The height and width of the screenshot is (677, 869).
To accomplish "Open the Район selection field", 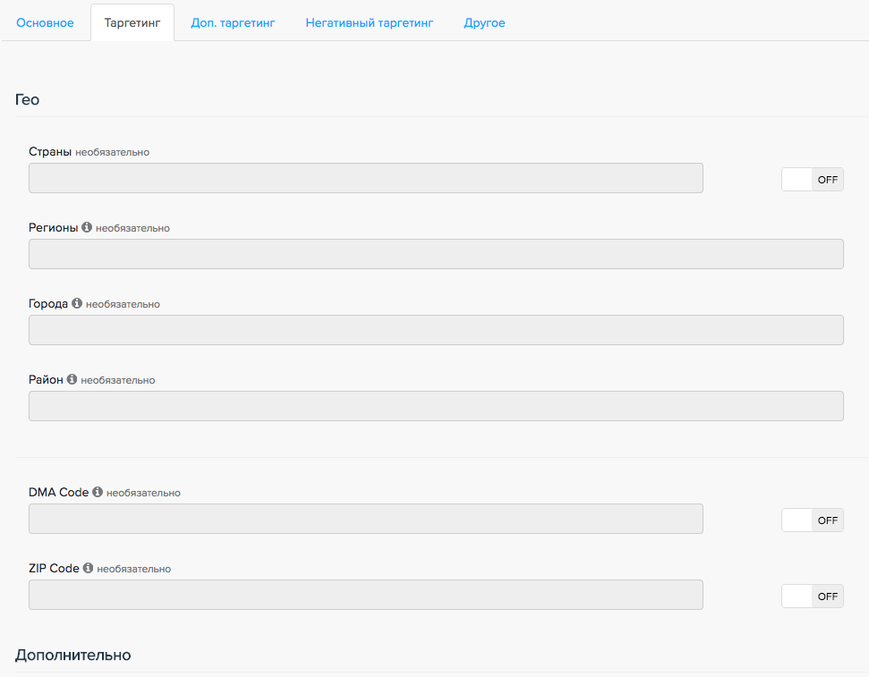I will tap(436, 406).
